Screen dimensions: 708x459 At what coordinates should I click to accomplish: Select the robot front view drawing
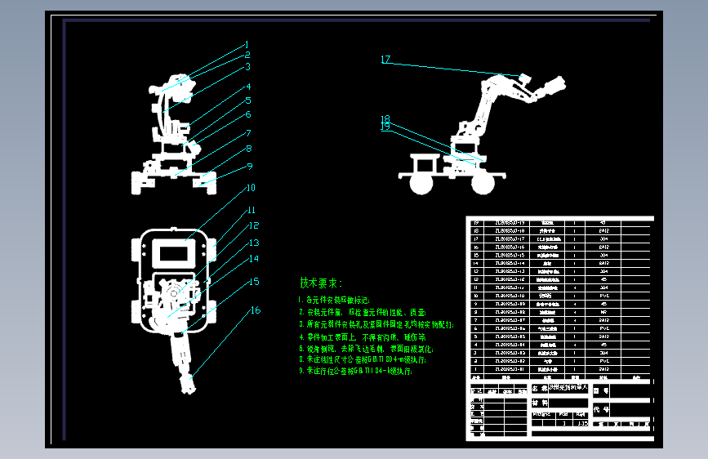coord(174,136)
